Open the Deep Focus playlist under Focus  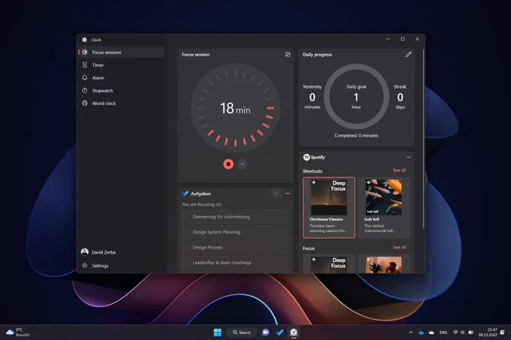329,264
